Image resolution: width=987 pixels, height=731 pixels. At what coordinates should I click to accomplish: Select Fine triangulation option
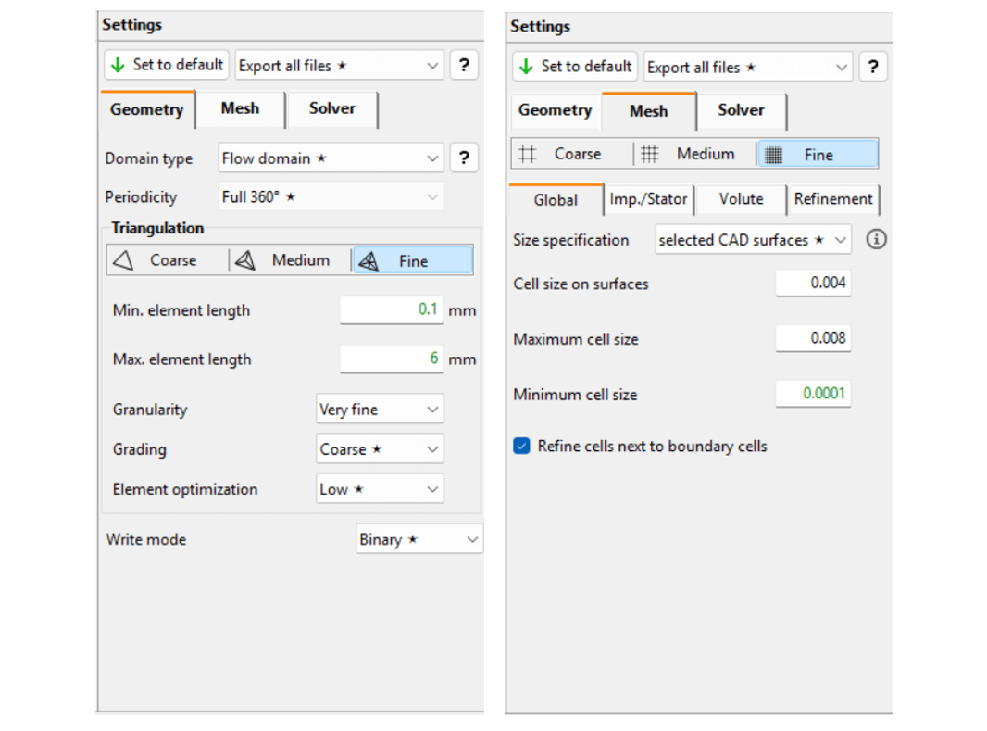tap(413, 260)
